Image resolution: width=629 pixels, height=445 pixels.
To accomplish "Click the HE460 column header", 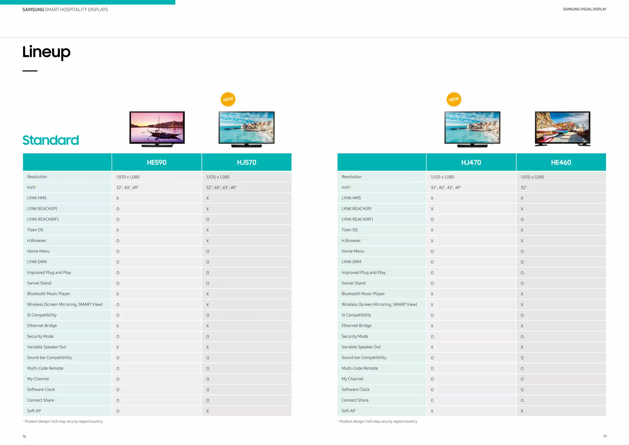I will point(561,162).
